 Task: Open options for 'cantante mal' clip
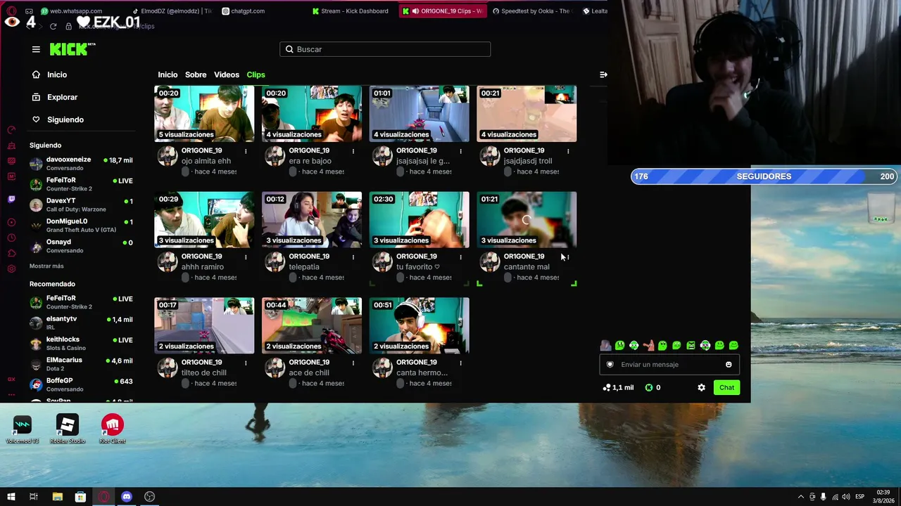tap(568, 257)
